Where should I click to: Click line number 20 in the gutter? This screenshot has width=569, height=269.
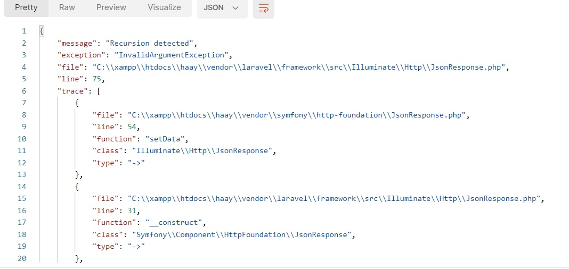22,258
